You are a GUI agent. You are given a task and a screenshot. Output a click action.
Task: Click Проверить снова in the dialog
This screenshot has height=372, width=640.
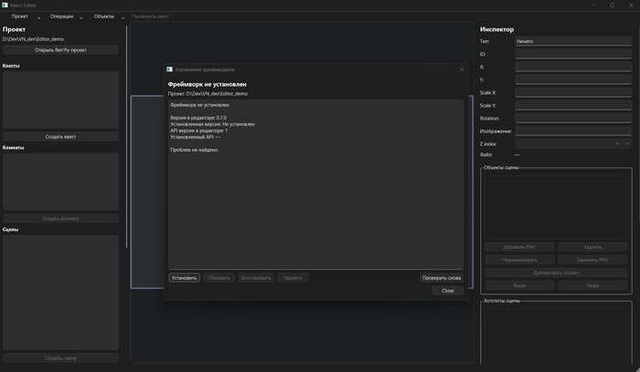click(x=442, y=278)
